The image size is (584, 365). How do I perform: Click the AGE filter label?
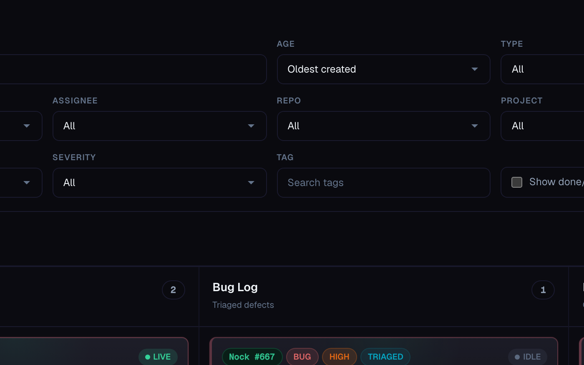[286, 44]
